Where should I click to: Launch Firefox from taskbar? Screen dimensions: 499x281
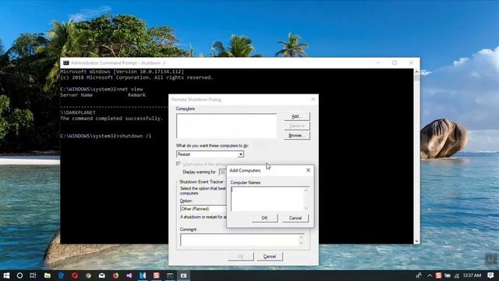pos(115,276)
